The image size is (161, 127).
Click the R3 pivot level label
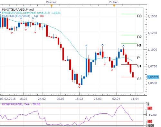tap(139, 16)
